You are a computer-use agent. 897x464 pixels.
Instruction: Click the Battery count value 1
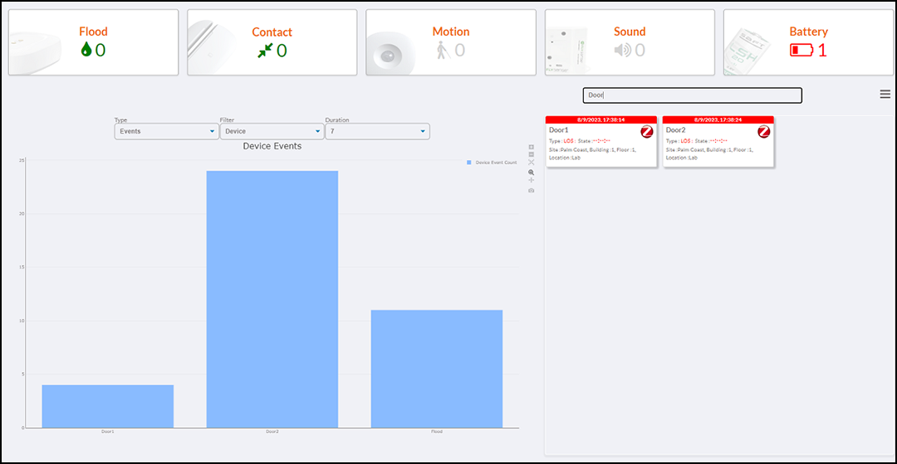click(x=822, y=51)
